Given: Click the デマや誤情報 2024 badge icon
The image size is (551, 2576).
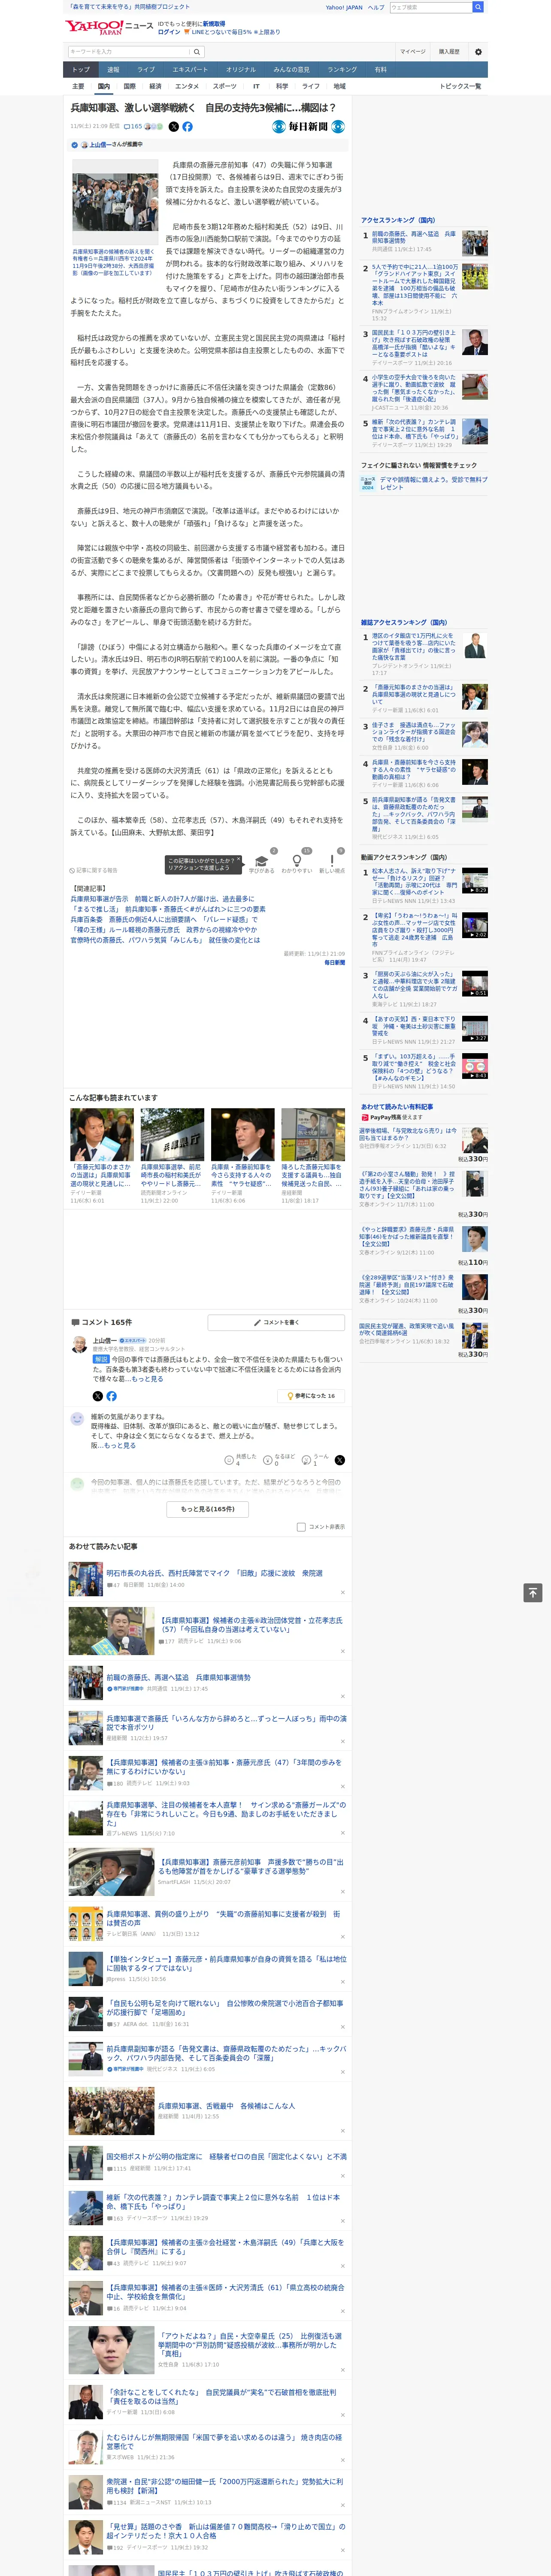Looking at the screenshot, I should tap(368, 483).
